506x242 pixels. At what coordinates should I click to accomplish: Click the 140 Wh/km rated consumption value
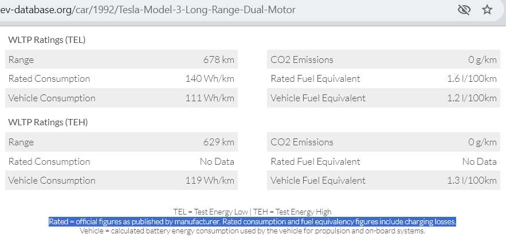pyautogui.click(x=210, y=78)
